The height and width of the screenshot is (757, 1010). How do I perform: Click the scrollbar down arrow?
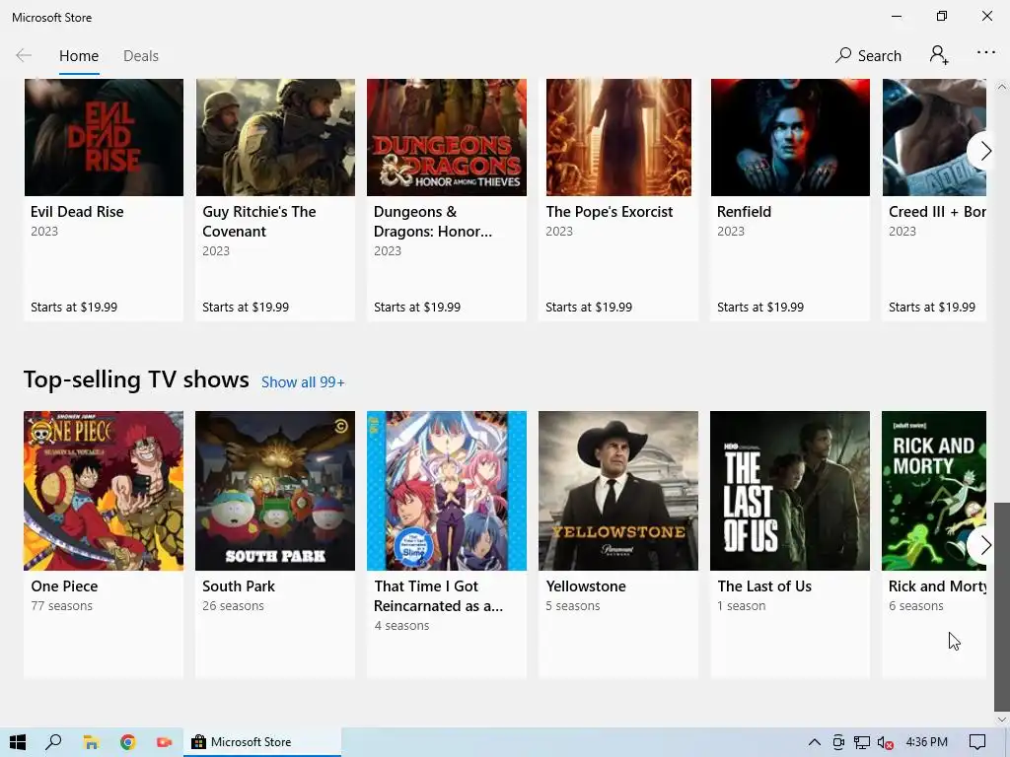[1002, 720]
